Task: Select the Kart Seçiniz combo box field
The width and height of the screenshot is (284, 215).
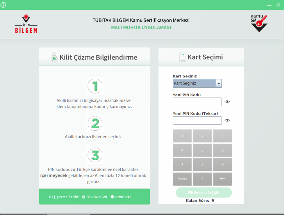Action: (x=197, y=83)
